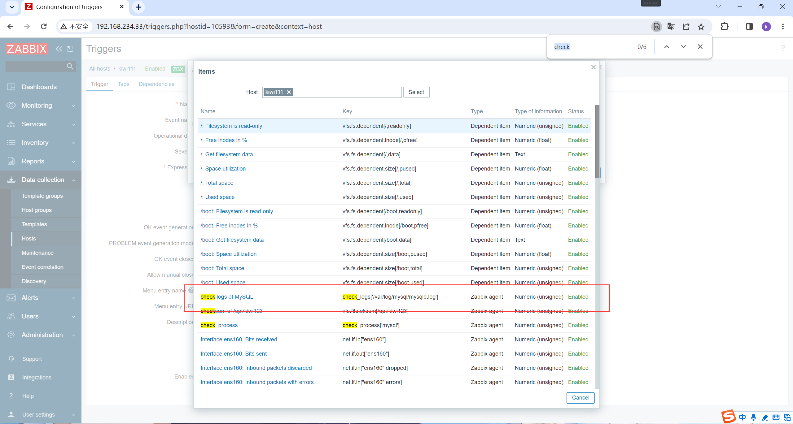The height and width of the screenshot is (424, 793).
Task: Select item check logs of MySQL
Action: (x=227, y=297)
